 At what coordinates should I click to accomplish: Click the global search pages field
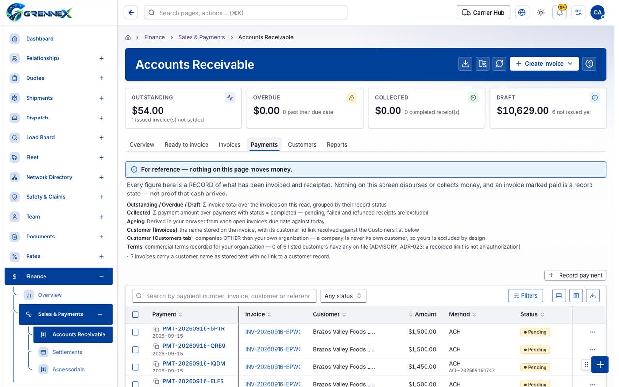246,13
